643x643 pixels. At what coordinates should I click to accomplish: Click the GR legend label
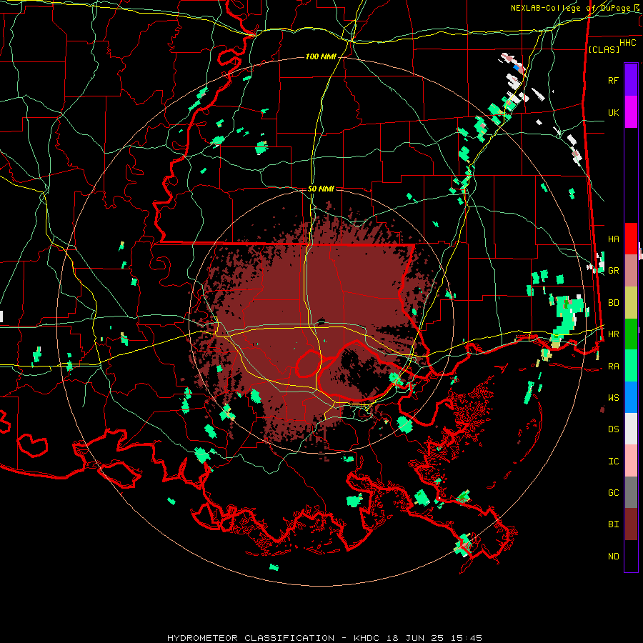coord(614,271)
